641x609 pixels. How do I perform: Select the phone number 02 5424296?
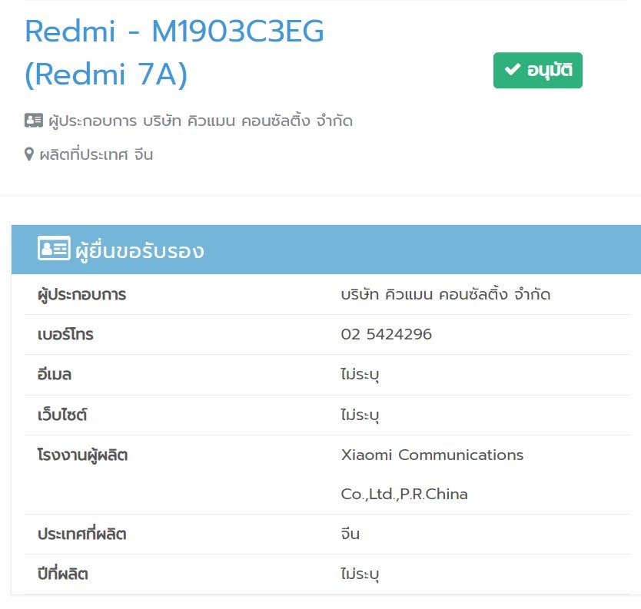tap(387, 334)
